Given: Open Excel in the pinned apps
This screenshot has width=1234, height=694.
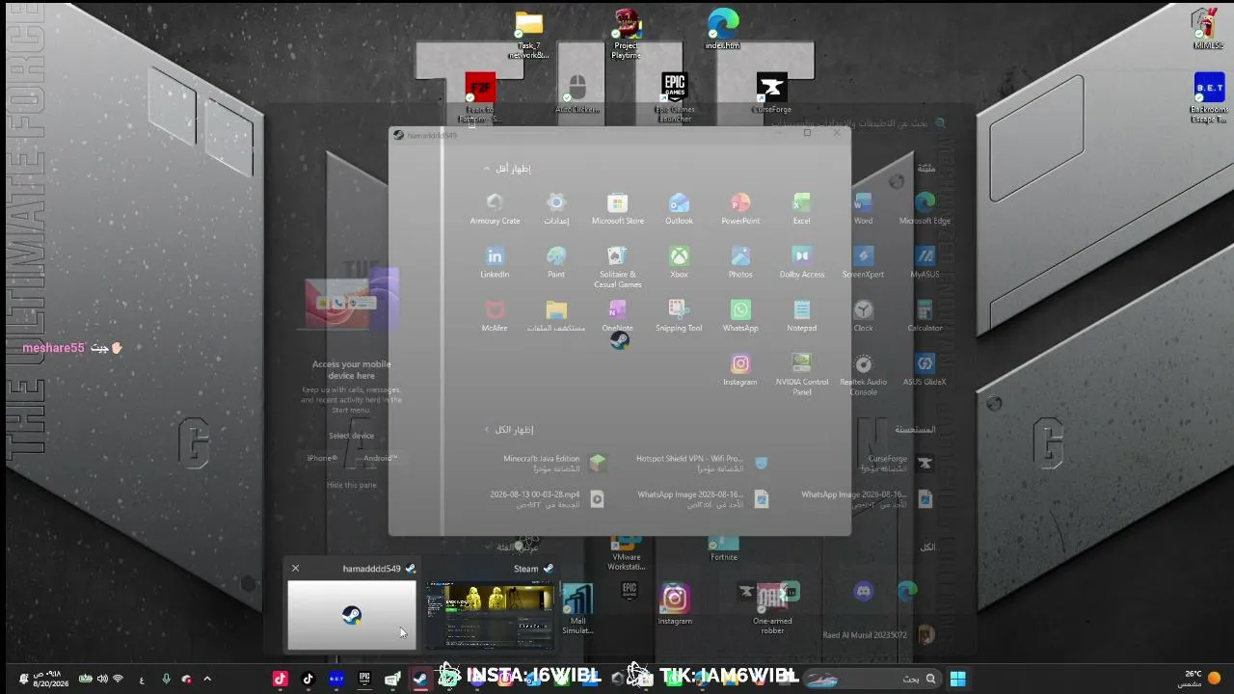Looking at the screenshot, I should pyautogui.click(x=801, y=208).
